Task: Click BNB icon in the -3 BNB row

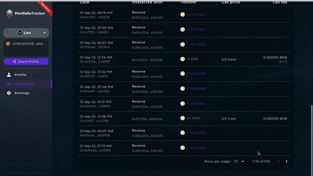Action: (182, 59)
